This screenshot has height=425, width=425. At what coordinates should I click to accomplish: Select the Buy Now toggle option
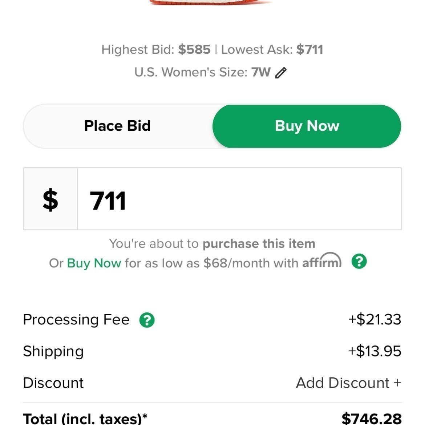(307, 126)
